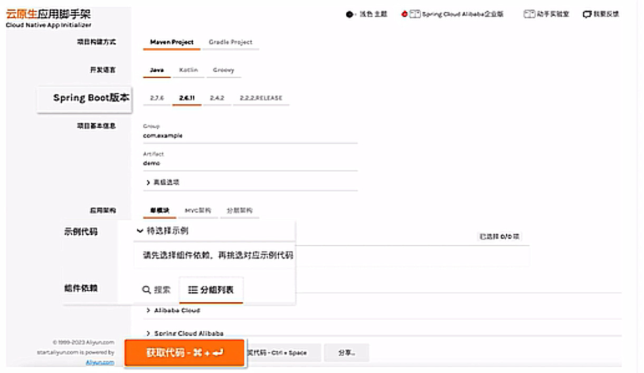
Task: Open the hands-on lab (动手实验室) icon
Action: (529, 14)
